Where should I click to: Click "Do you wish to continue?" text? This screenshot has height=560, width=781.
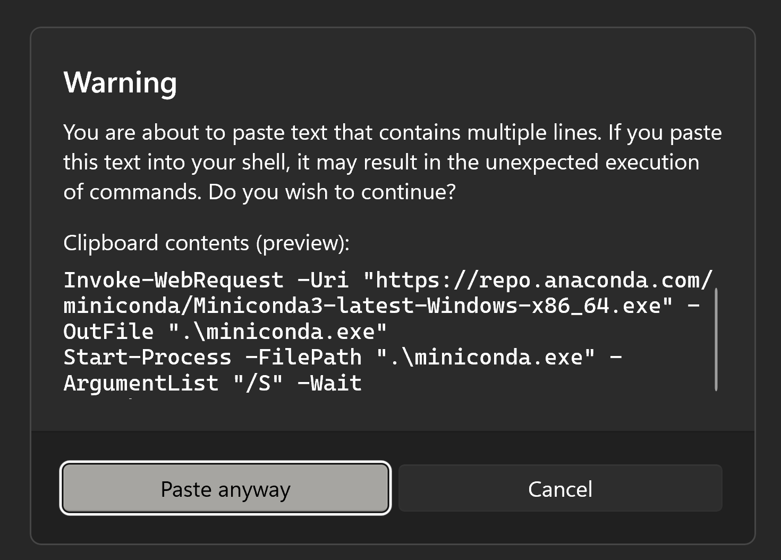[332, 192]
